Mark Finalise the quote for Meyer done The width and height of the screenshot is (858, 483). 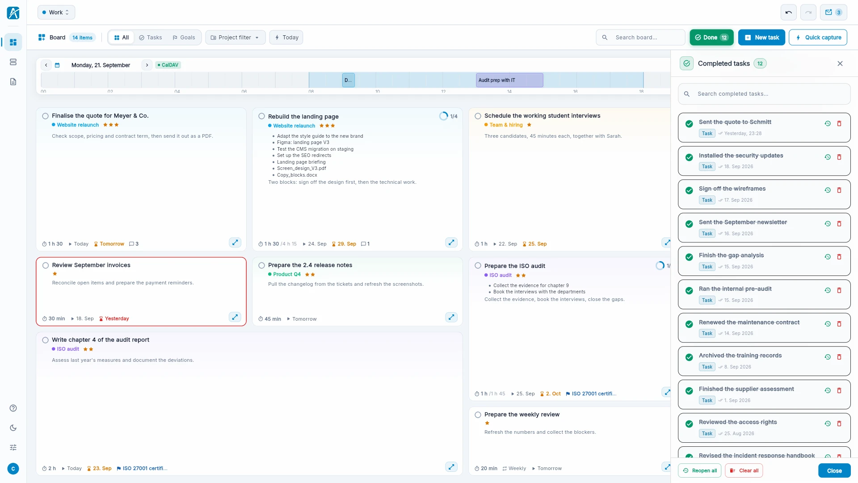46,116
